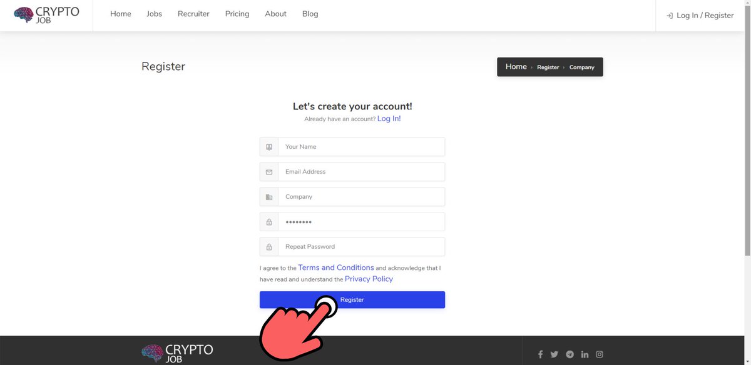Click Home in the breadcrumb
The image size is (751, 365).
coord(516,67)
